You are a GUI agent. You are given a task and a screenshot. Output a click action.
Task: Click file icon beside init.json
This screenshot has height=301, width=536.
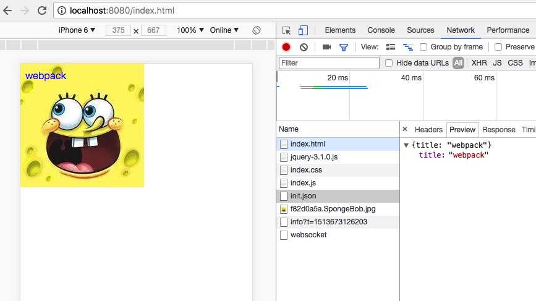pyautogui.click(x=284, y=196)
